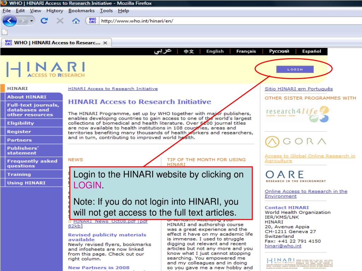Select Русский language link
Viewport: 362px width, 271px height.
tap(279, 52)
